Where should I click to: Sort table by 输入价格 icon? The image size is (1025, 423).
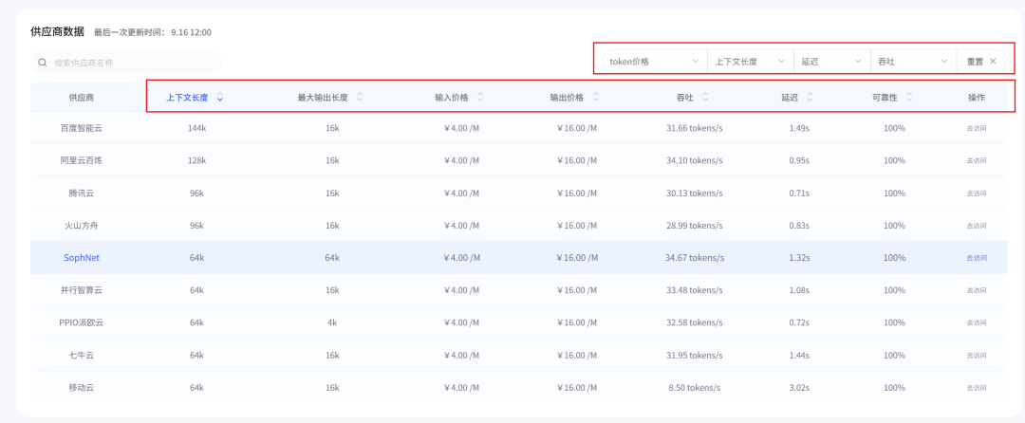480,98
